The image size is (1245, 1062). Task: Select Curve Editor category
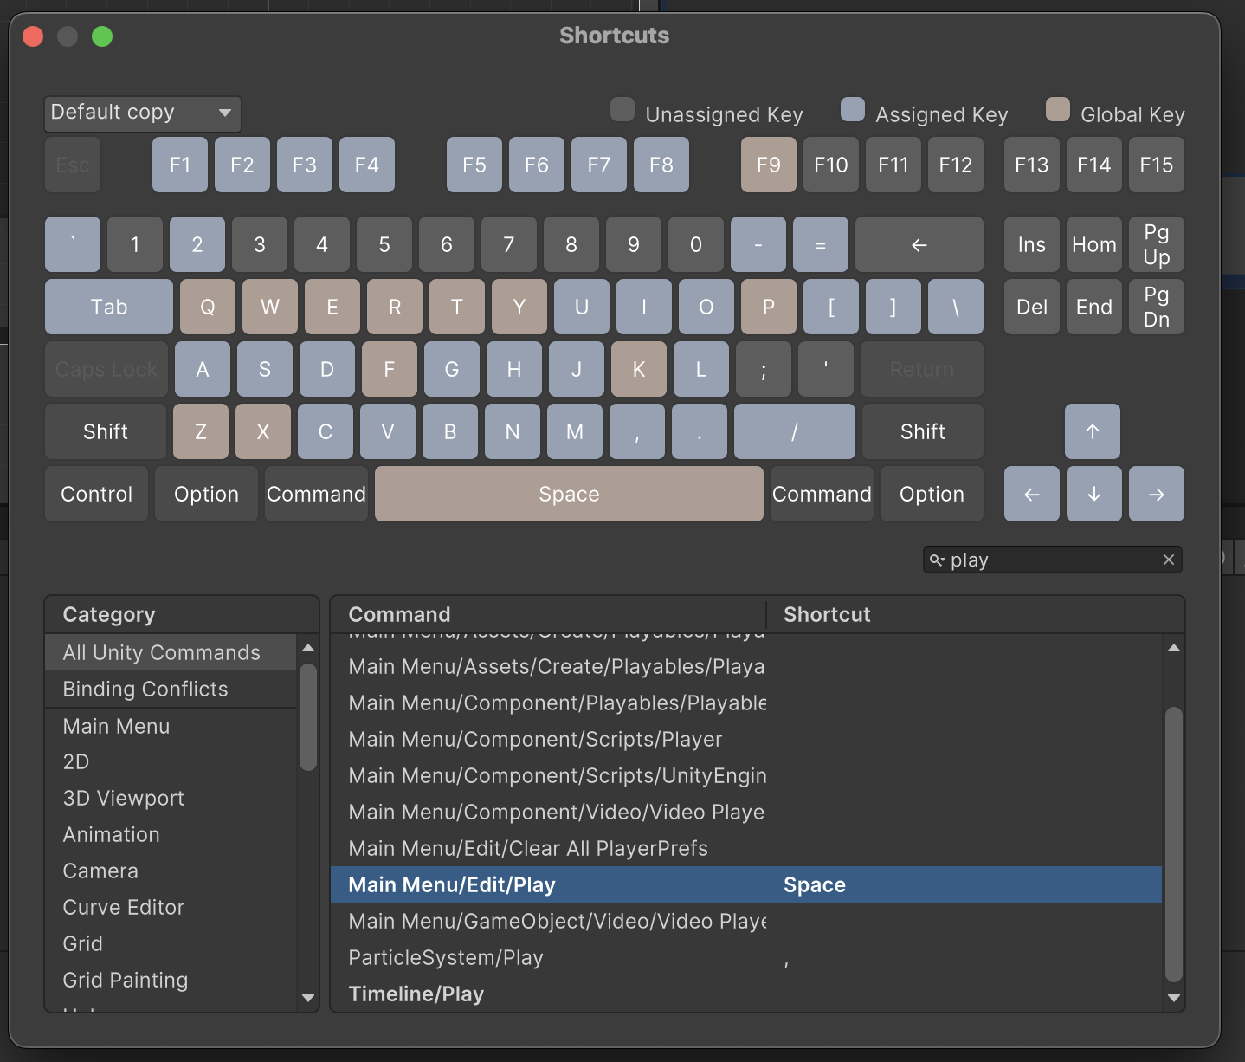171,907
